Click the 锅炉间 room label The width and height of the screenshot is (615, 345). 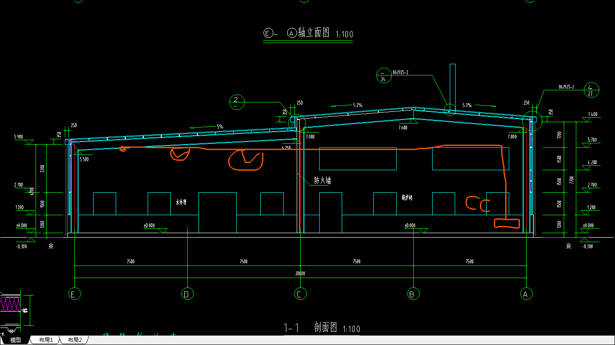(407, 197)
